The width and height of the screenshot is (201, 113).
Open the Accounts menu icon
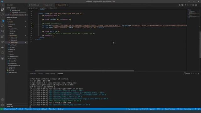pyautogui.click(x=3, y=100)
